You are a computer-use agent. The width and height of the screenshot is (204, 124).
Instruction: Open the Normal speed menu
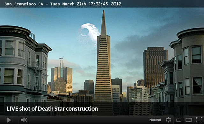(155, 120)
